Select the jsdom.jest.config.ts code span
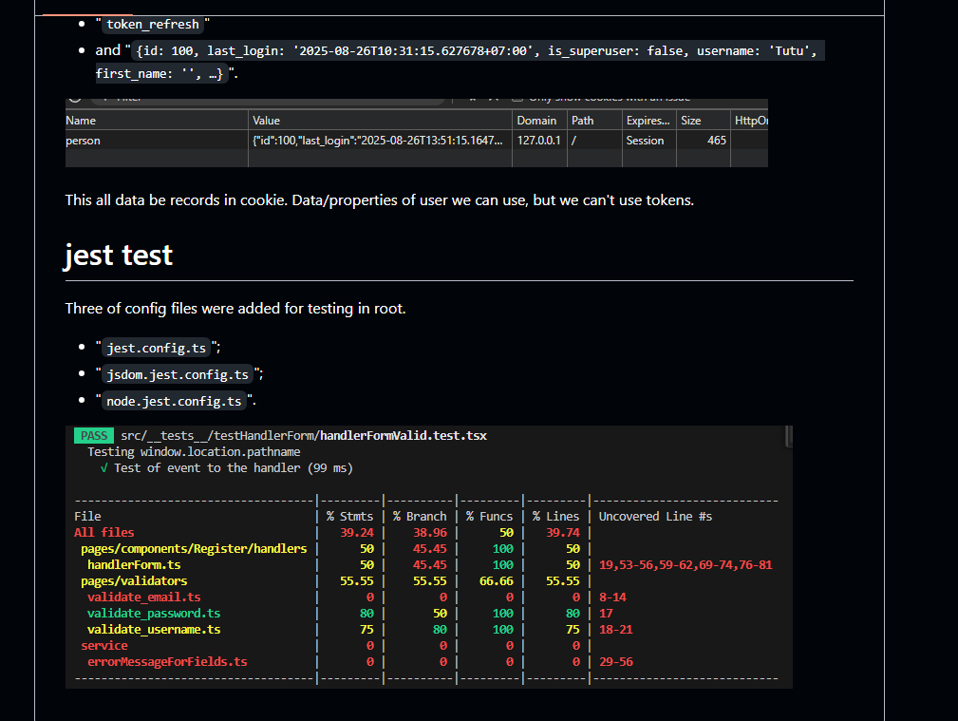Image resolution: width=958 pixels, height=721 pixels. [177, 374]
